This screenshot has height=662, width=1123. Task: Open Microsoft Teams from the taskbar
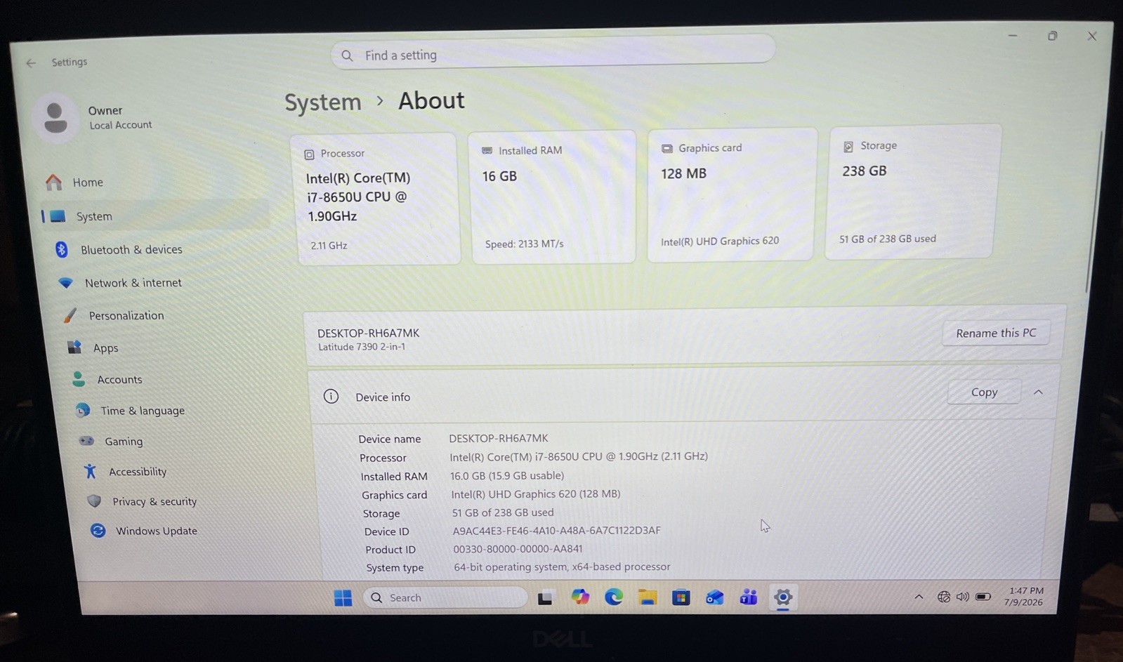(749, 597)
